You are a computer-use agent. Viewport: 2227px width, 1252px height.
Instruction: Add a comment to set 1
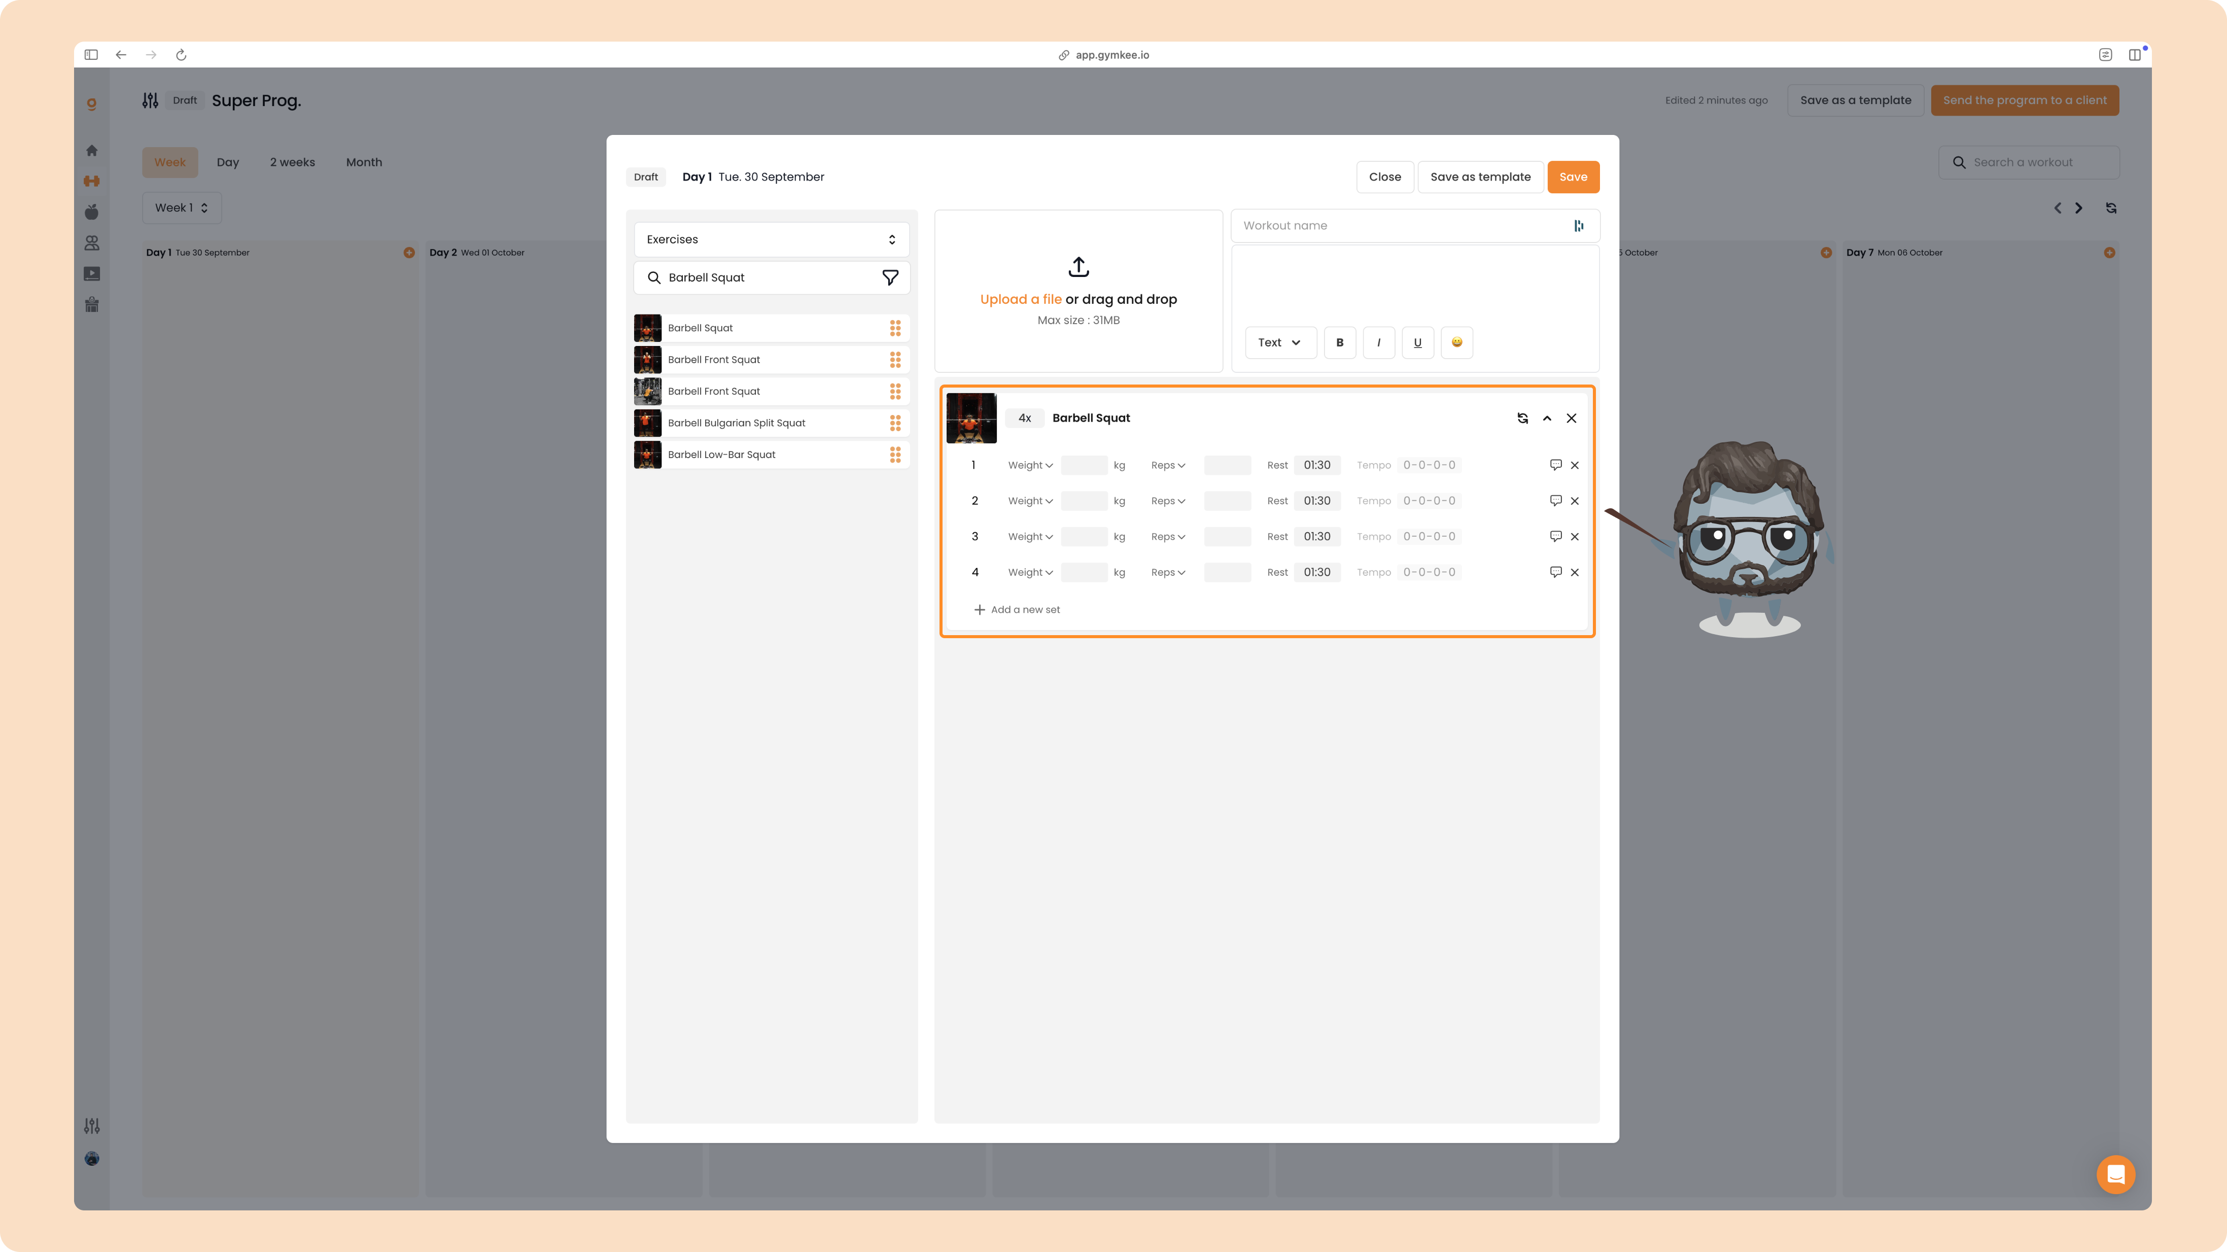point(1555,465)
